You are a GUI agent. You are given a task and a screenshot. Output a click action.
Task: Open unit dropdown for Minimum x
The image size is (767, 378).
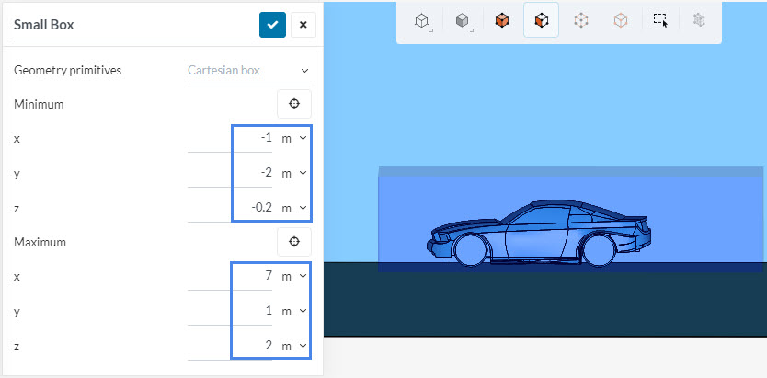coord(293,138)
